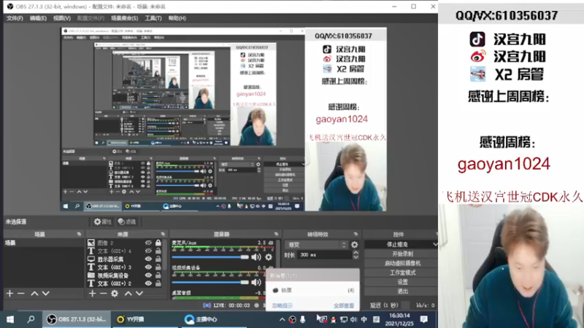
Task: Click the OBS icon in system tray
Action: click(293, 319)
